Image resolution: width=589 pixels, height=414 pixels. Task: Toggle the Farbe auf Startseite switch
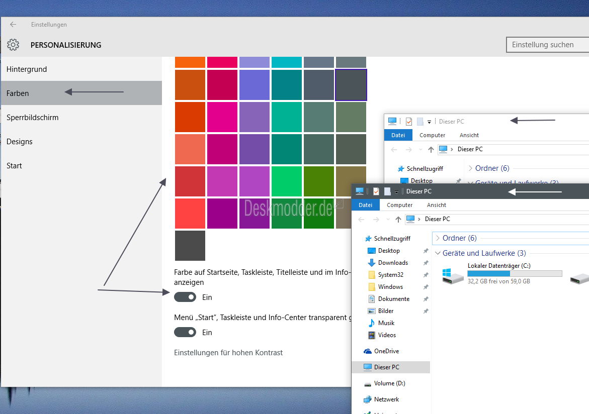click(x=185, y=297)
